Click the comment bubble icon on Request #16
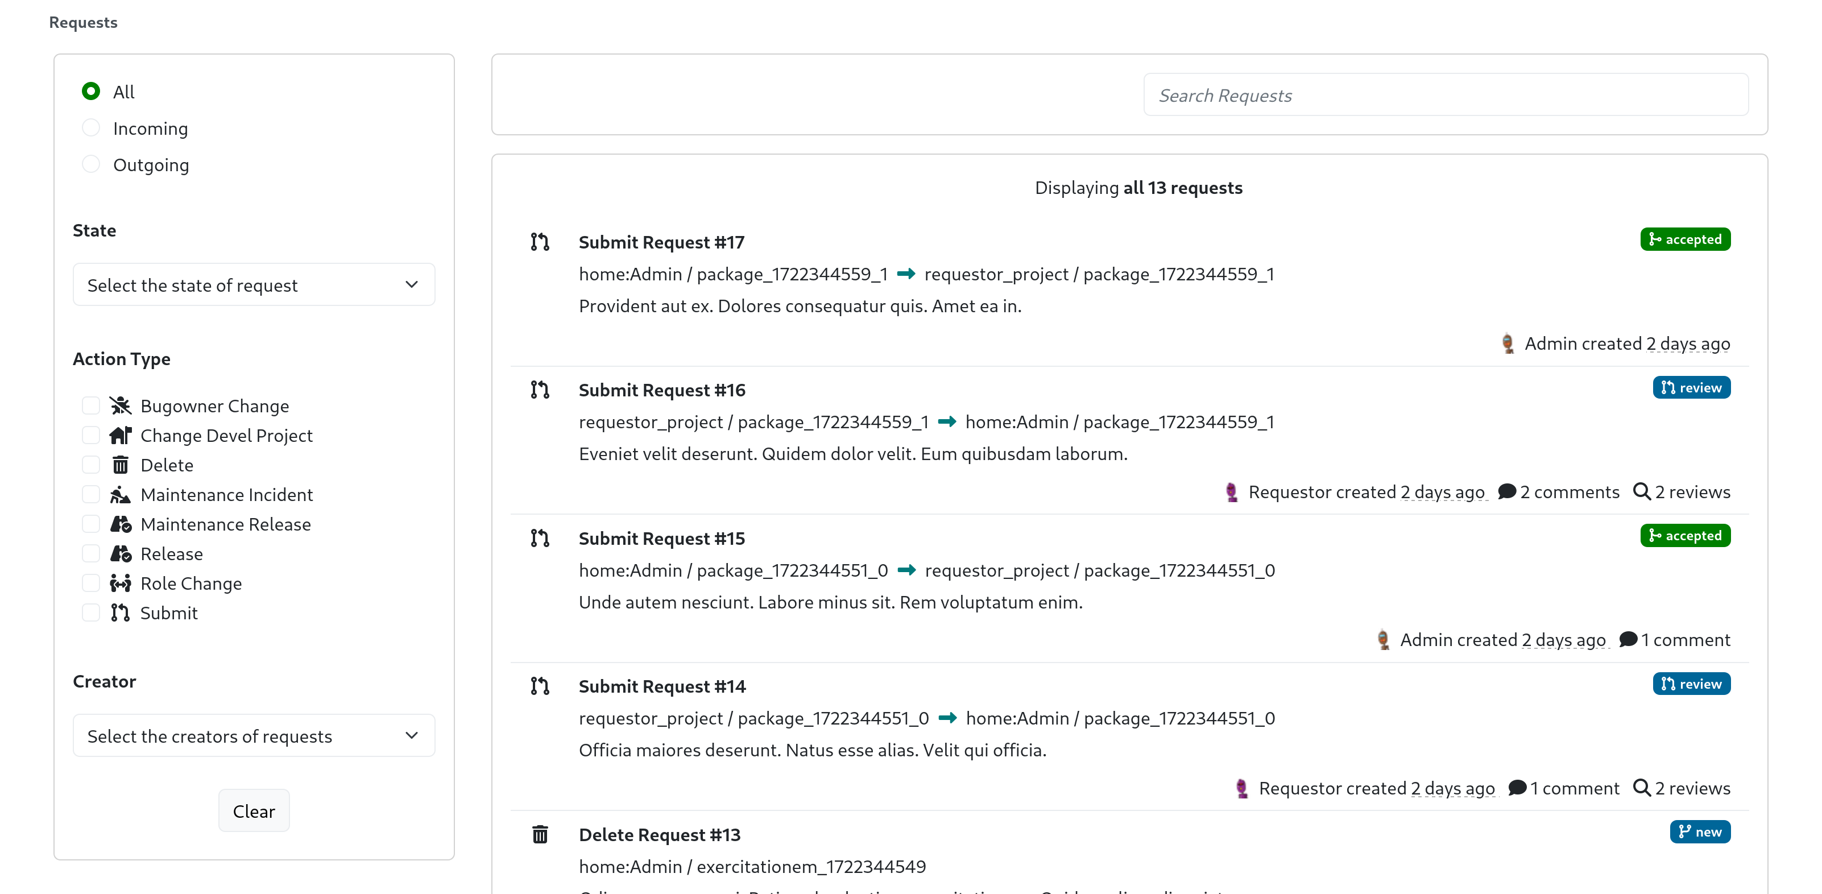 tap(1508, 491)
